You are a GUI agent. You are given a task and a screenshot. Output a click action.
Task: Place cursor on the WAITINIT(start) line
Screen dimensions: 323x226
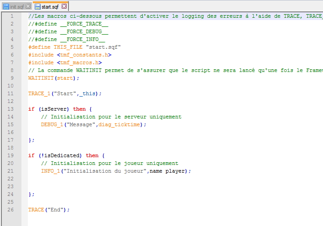pos(53,78)
